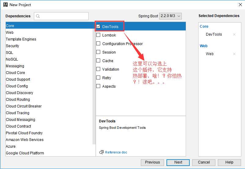Click the search magnifier icon in Dependencies field
Image resolution: width=245 pixels, height=169 pixels.
(x=38, y=16)
